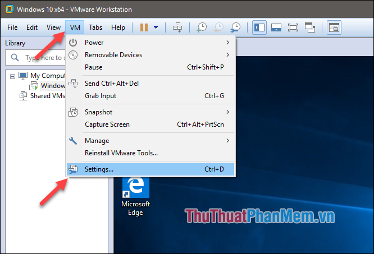Expand the Removable Devices submenu
The height and width of the screenshot is (254, 374).
pyautogui.click(x=150, y=55)
